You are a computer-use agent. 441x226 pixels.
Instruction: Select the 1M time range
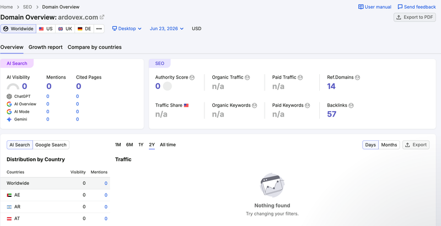(x=118, y=145)
